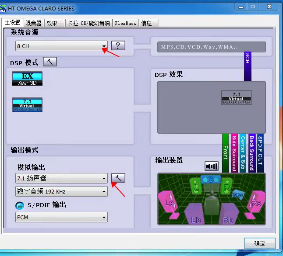Click the speaker volume test icon

tap(212, 166)
